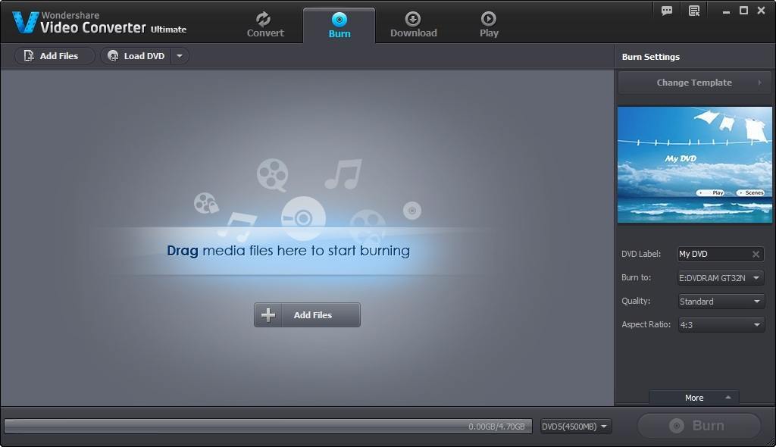Click the Download arrow icon

[413, 20]
